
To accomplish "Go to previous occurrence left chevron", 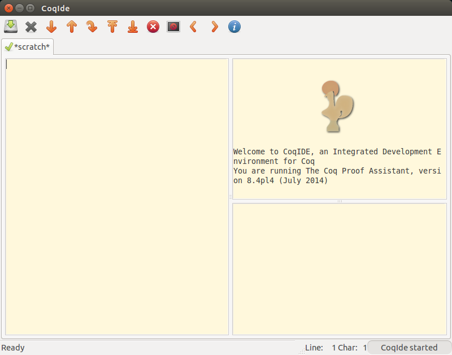I will [193, 27].
